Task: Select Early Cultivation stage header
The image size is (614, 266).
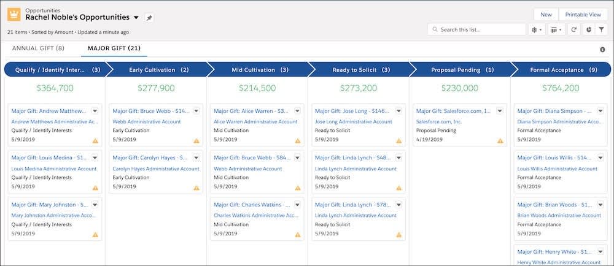Action: click(159, 70)
